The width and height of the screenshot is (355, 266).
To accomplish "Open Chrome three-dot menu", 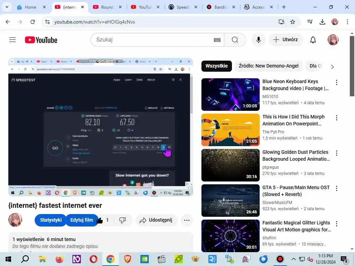I will (x=347, y=22).
